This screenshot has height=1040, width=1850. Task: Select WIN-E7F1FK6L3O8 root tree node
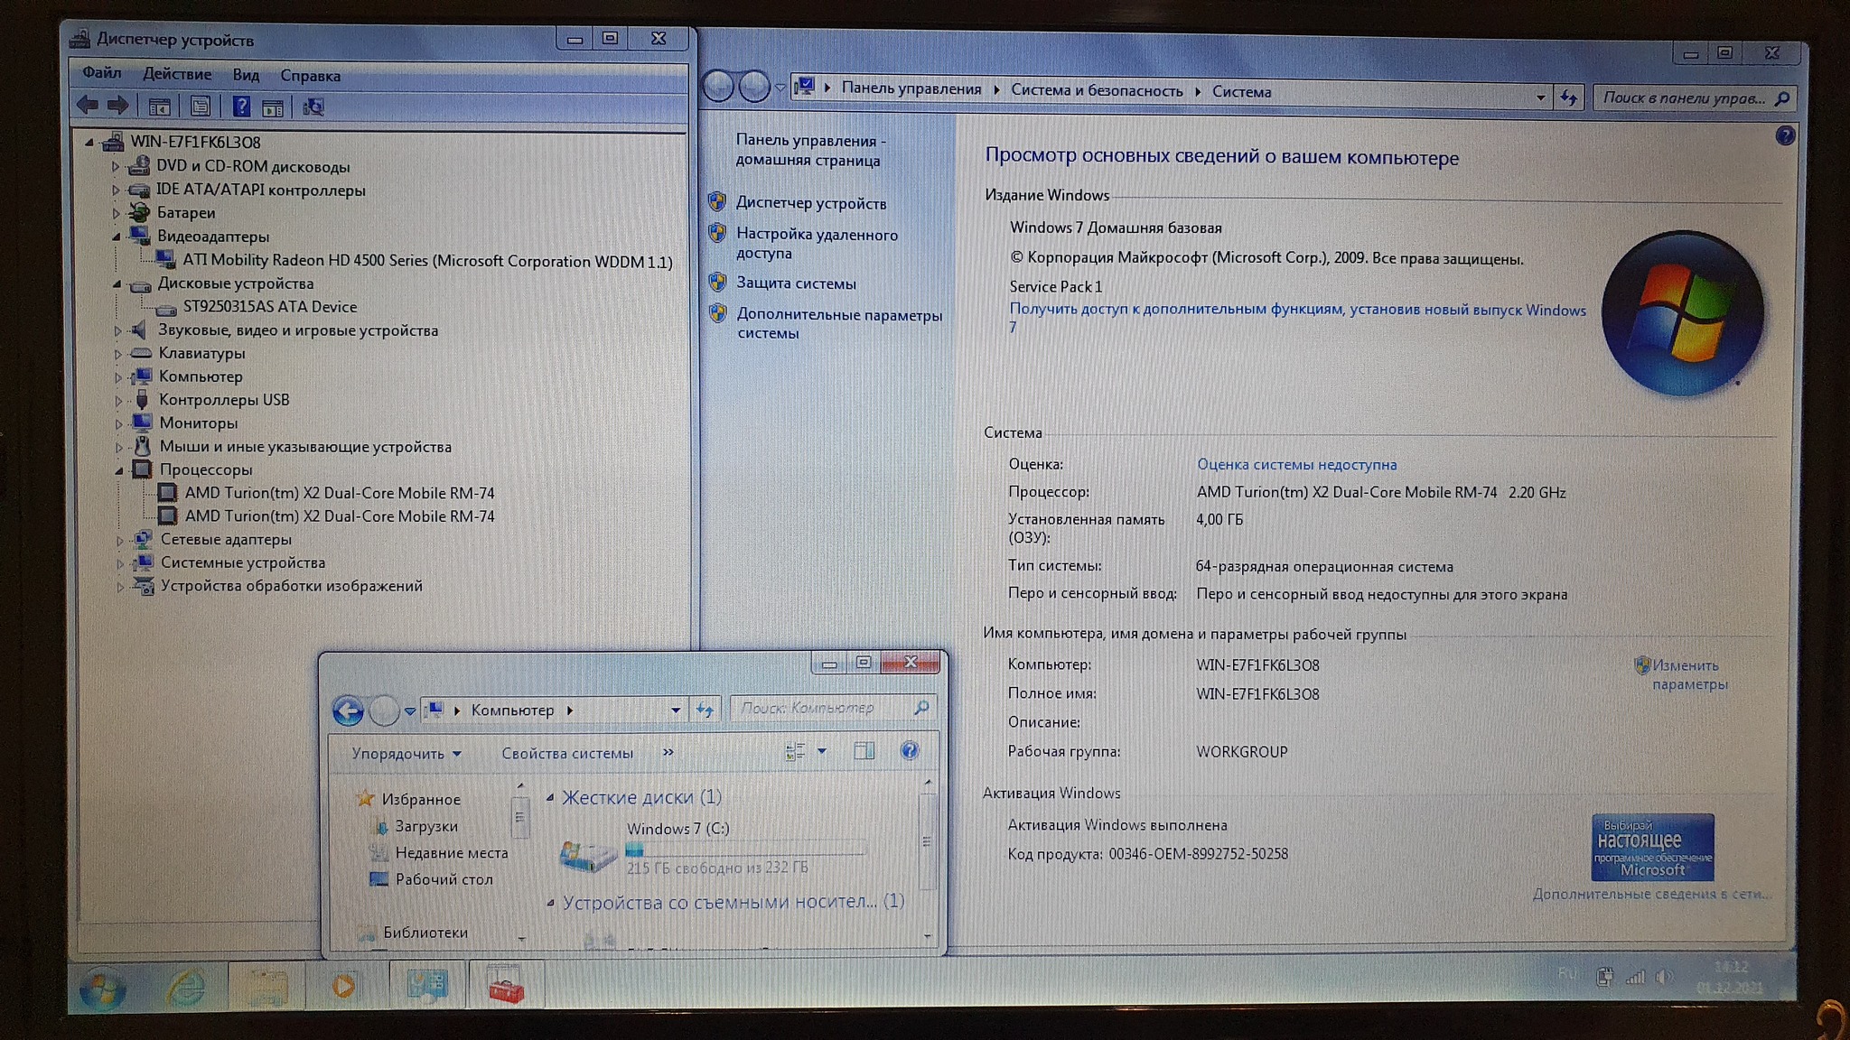195,142
